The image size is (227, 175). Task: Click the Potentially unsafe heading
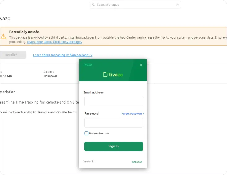coord(24,32)
